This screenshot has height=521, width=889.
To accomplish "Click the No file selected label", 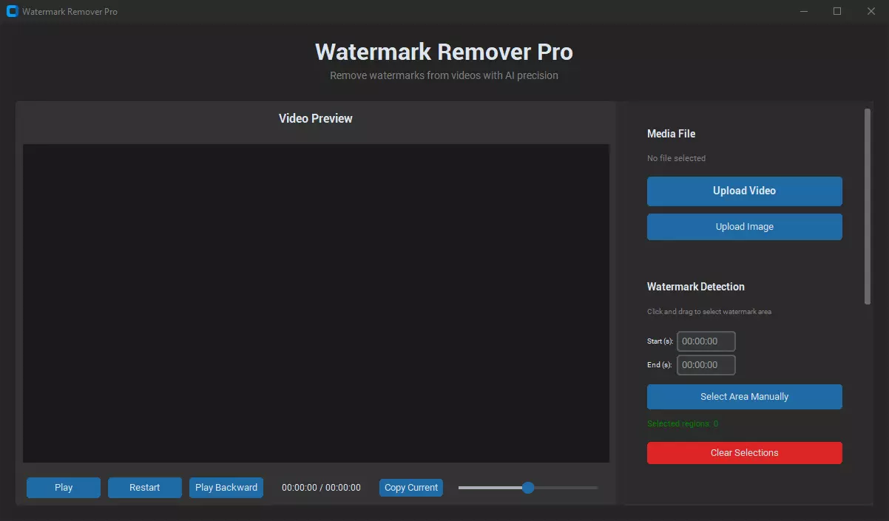I will tap(676, 157).
